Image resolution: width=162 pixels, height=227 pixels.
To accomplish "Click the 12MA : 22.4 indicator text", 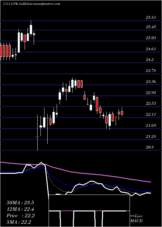I will click(x=20, y=209).
